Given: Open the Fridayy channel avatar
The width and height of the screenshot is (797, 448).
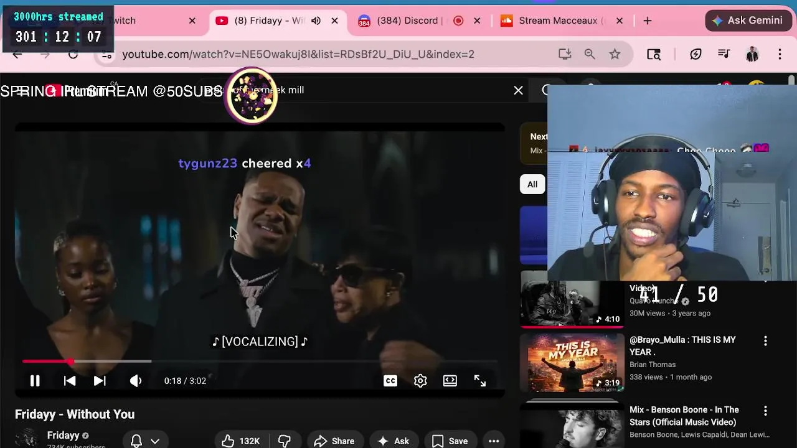Looking at the screenshot, I should [x=27, y=439].
